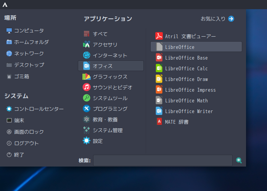The image size is (267, 191).
Task: Choose ログアウト from system list
Action: (x=23, y=143)
